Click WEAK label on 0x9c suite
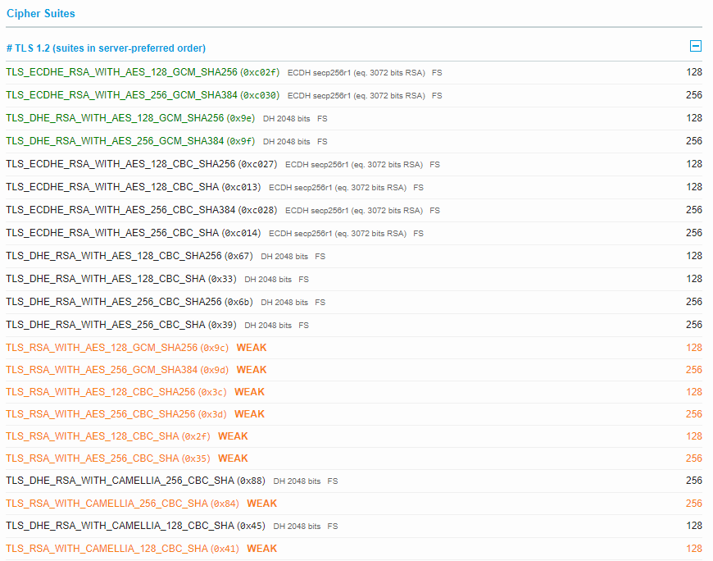Image resolution: width=713 pixels, height=561 pixels. click(252, 348)
